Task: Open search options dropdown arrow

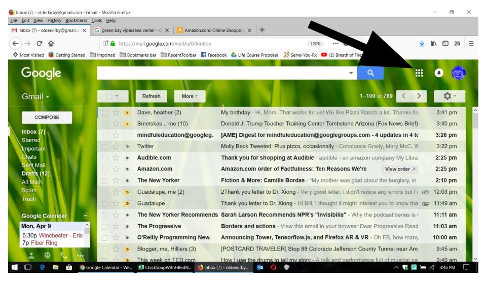Action: [351, 73]
